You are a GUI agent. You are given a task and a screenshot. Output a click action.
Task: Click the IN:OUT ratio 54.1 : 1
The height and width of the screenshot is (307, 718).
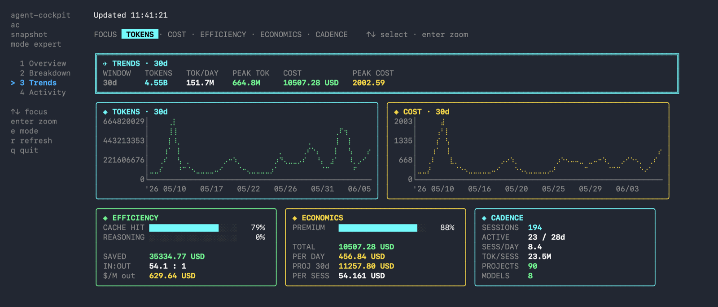coord(167,266)
